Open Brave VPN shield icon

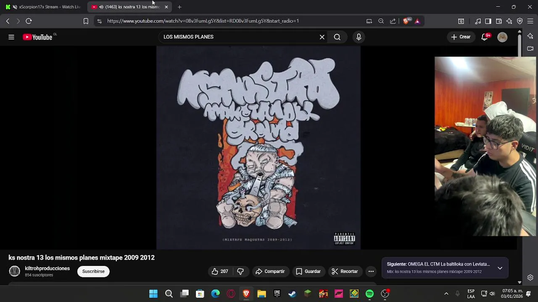pyautogui.click(x=520, y=21)
